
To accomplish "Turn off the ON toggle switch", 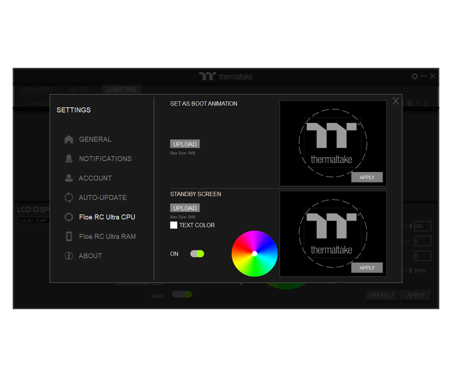I will pyautogui.click(x=197, y=254).
